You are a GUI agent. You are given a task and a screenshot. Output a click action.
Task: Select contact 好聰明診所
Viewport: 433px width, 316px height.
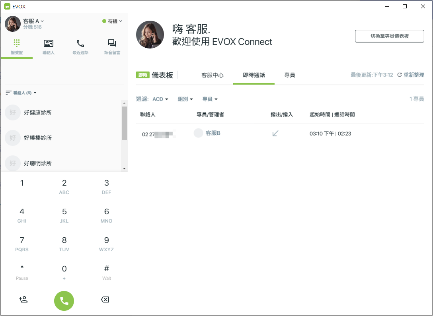(x=61, y=163)
